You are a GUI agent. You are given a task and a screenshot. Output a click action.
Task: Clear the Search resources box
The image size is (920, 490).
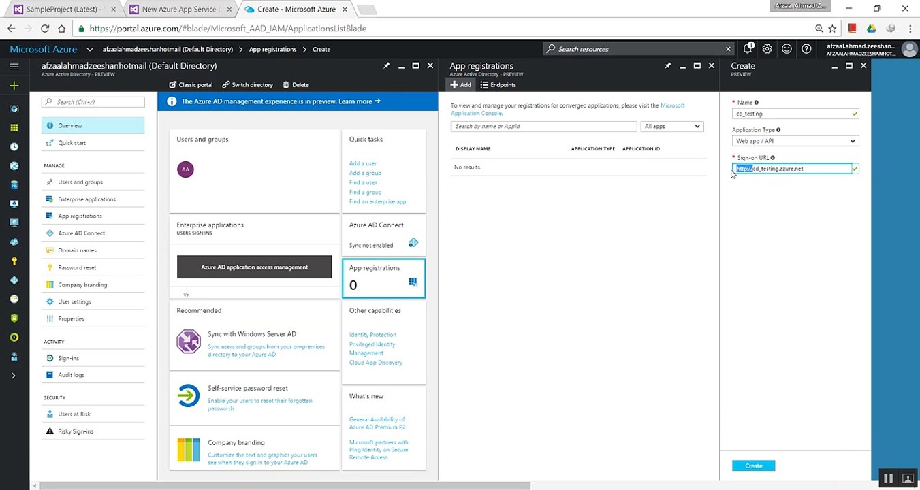click(x=728, y=49)
